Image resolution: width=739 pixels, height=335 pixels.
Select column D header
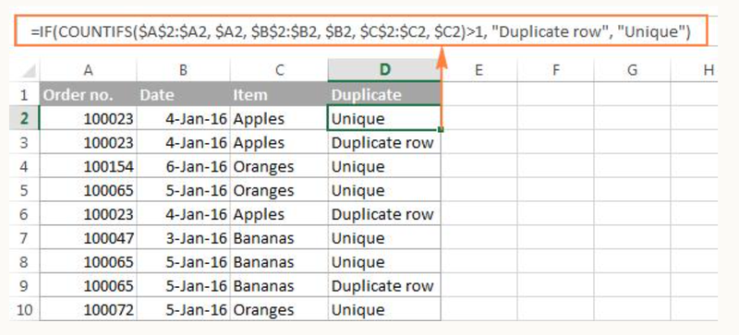click(384, 70)
